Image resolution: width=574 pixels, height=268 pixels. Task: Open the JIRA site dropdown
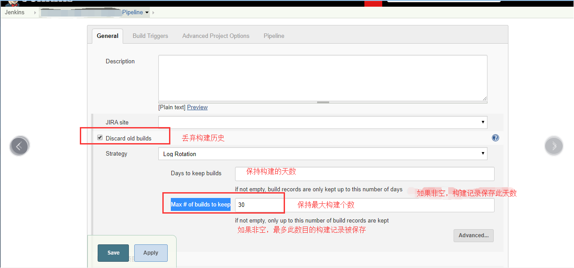click(x=322, y=122)
